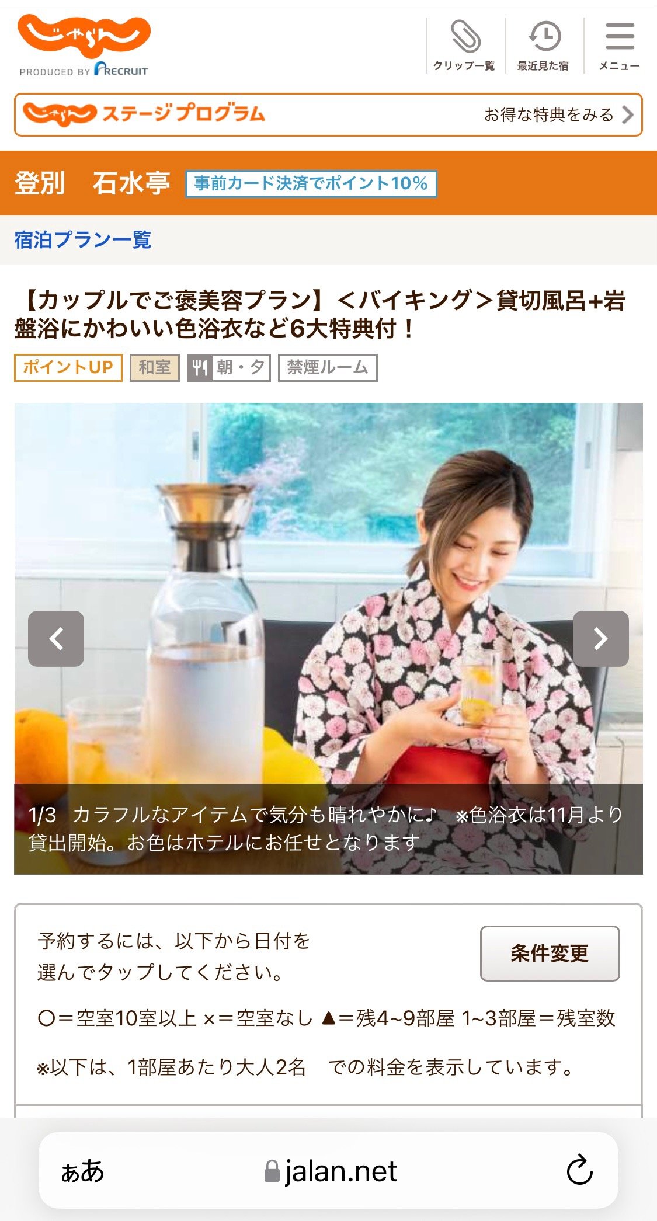Tap the 登別 石水亭 hotel name
The height and width of the screenshot is (1221, 657).
tap(92, 183)
